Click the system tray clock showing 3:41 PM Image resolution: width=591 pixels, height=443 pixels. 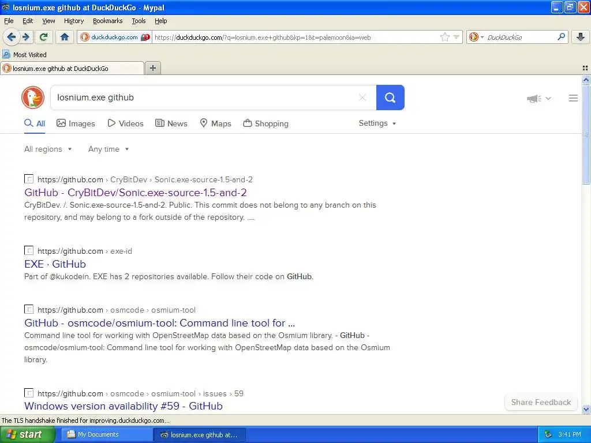[570, 434]
